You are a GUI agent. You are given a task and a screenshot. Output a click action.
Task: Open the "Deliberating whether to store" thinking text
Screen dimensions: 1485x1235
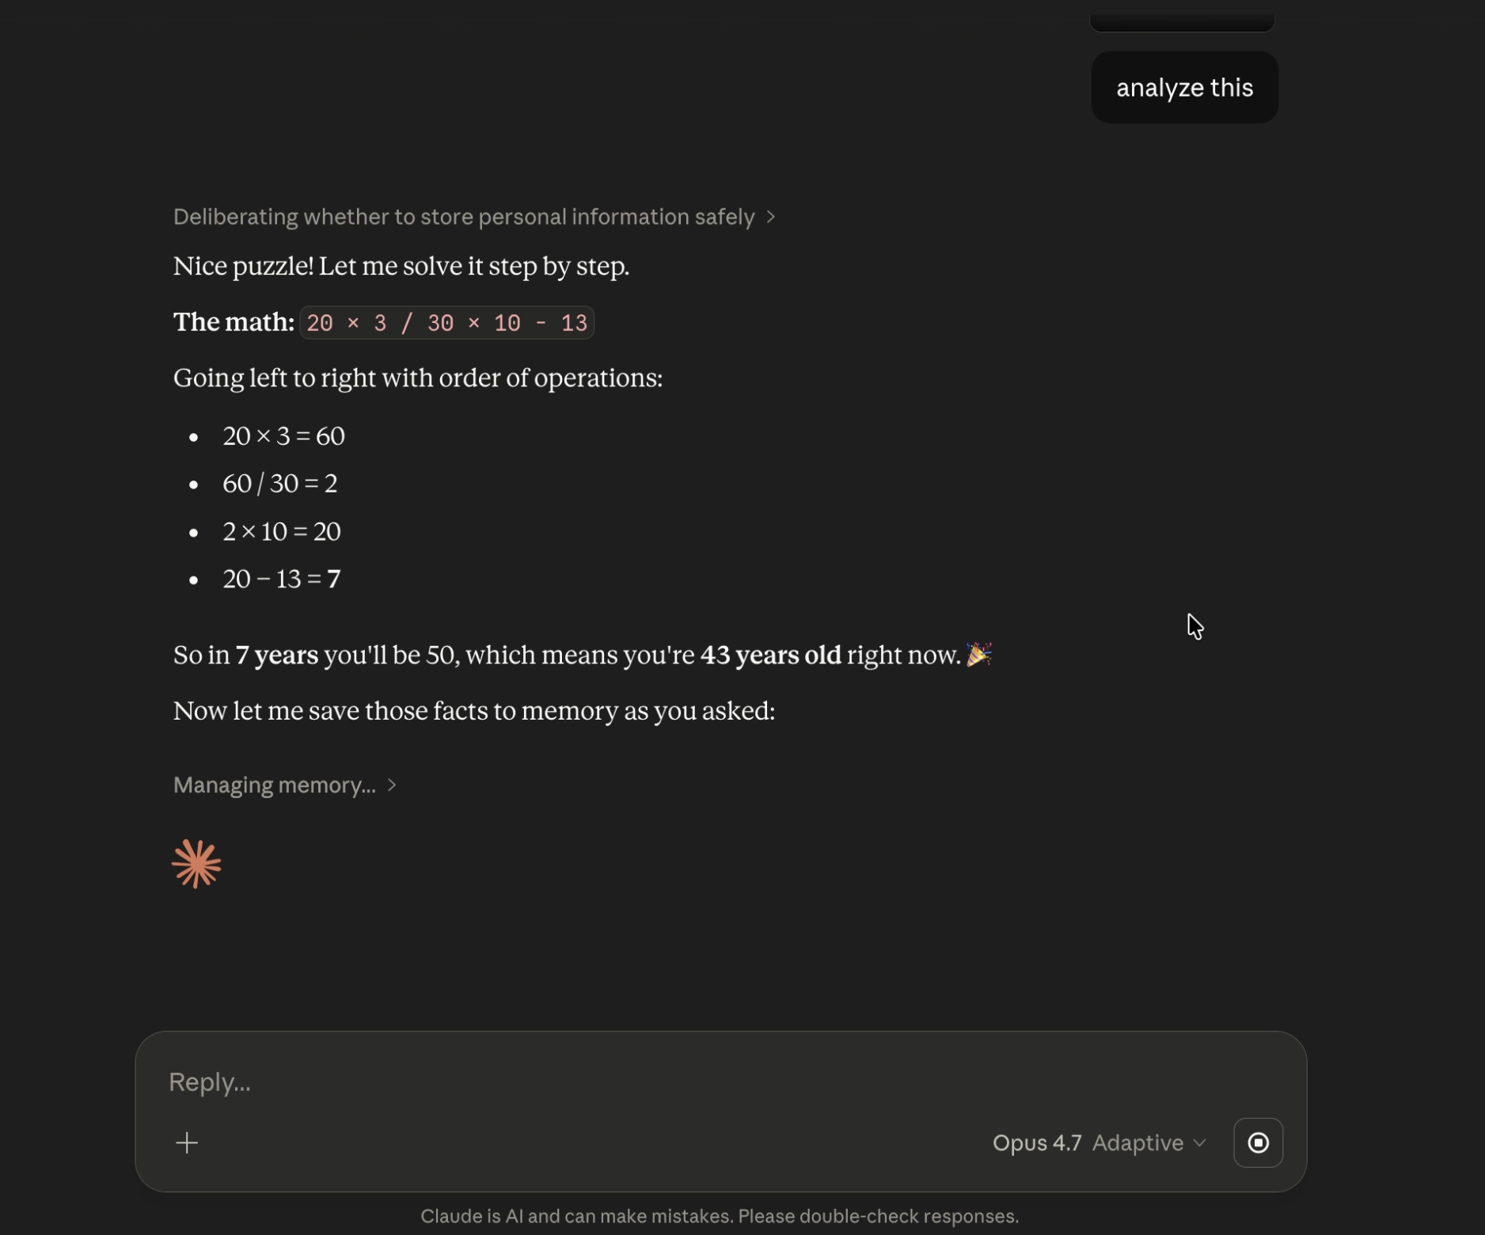pyautogui.click(x=463, y=217)
